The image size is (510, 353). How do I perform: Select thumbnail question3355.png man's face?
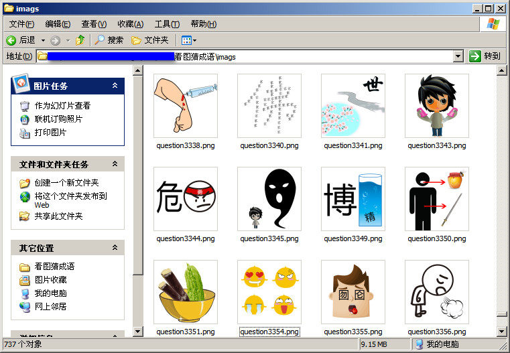(353, 292)
